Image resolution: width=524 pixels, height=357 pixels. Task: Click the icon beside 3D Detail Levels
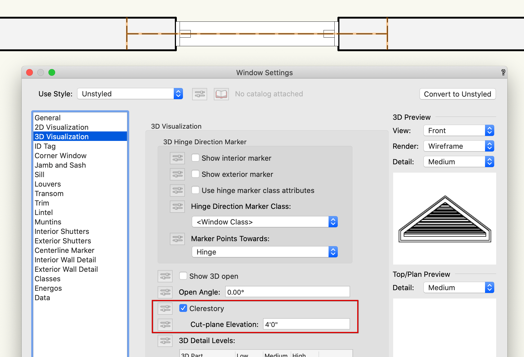[x=165, y=341]
